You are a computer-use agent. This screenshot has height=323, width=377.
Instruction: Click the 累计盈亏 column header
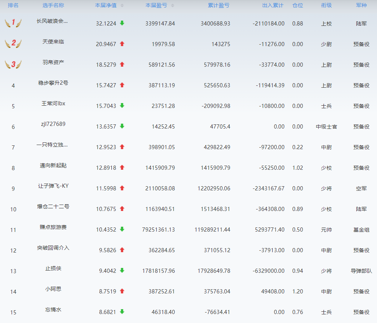[218, 5]
